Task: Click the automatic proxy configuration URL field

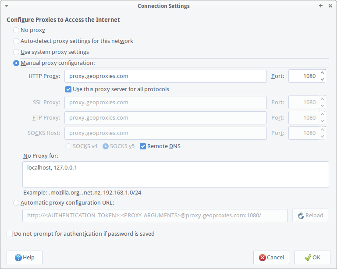Action: coord(155,216)
